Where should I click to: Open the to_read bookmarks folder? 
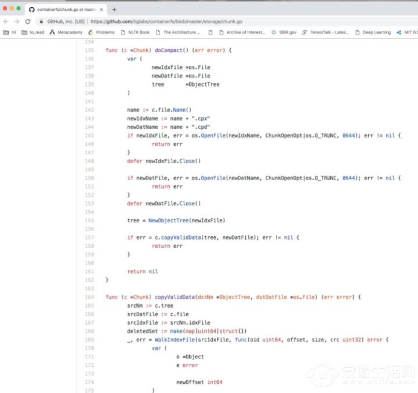[x=33, y=32]
